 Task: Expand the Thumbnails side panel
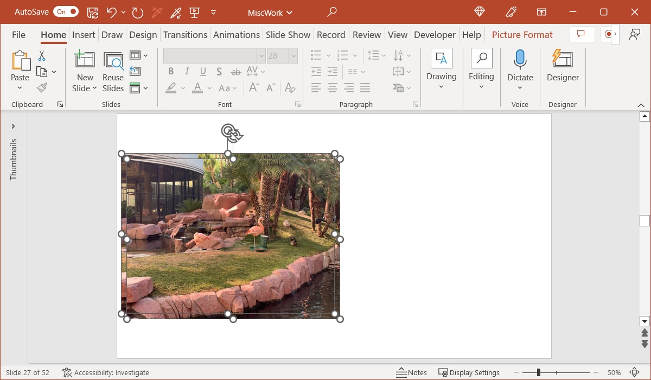13,126
